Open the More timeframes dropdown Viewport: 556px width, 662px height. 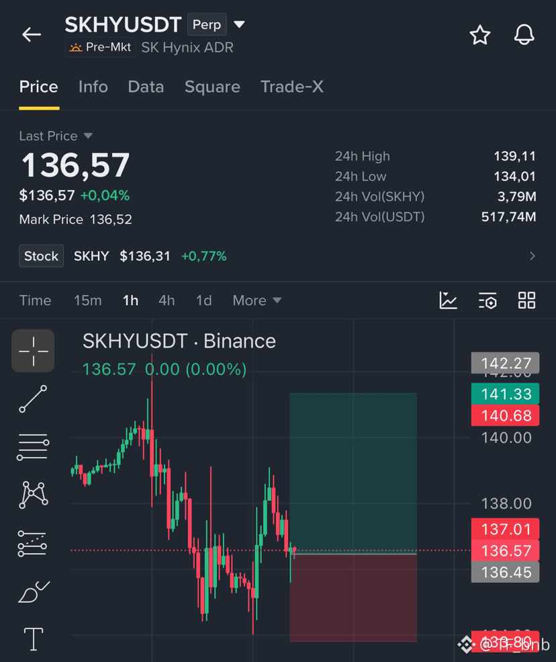point(257,300)
